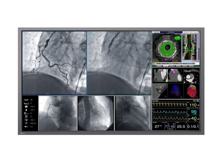Open the first CT view with pink overlay
The image size is (220, 165).
coord(160,75)
